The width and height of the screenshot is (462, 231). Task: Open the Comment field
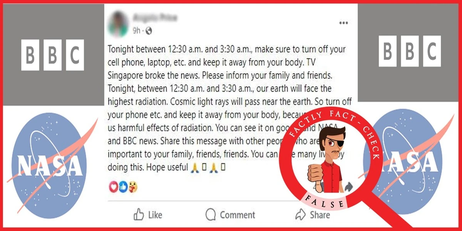(x=230, y=214)
